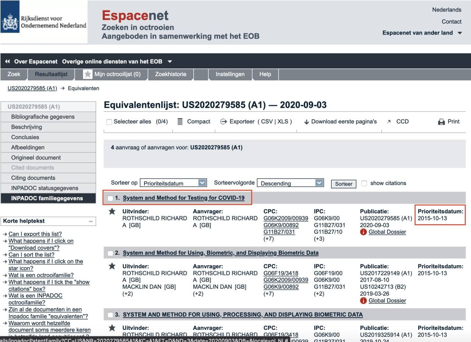Select Bibliografische gegevens in sidebar
This screenshot has height=342, width=471.
[x=43, y=117]
